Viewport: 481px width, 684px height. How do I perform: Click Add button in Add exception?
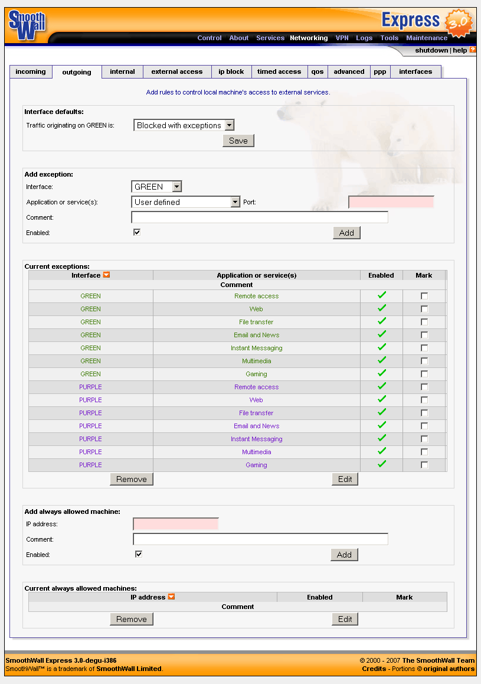(347, 233)
